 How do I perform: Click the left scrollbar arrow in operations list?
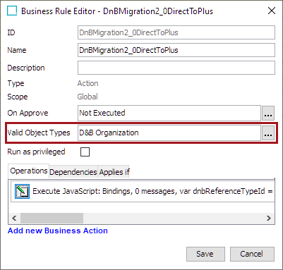14,219
